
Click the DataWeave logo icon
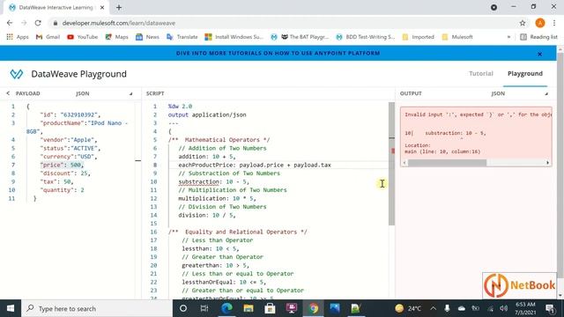pyautogui.click(x=17, y=74)
